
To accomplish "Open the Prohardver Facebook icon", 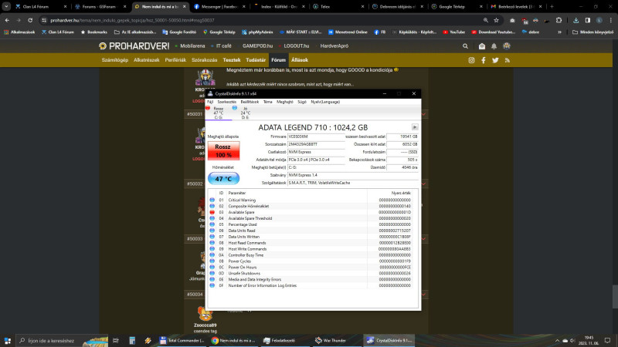I will click(484, 60).
